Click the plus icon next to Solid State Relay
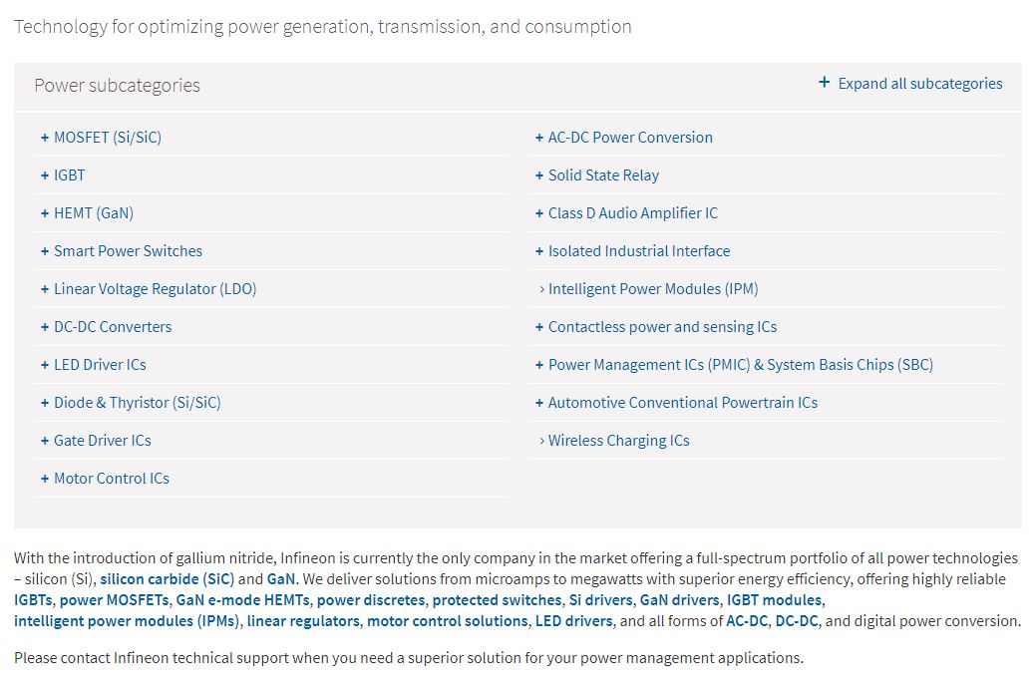Image resolution: width=1036 pixels, height=684 pixels. [x=539, y=175]
